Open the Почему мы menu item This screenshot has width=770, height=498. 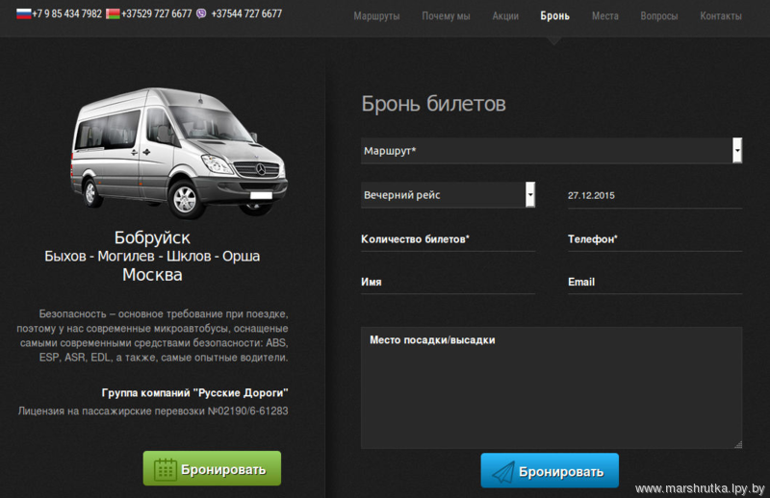(446, 16)
